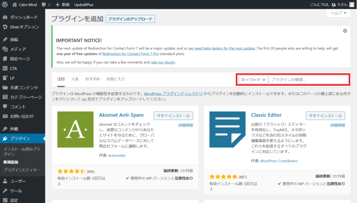Screen dimensions: 357x203
Task: Open インストール済みプラグイン submenu item
Action: [22, 152]
